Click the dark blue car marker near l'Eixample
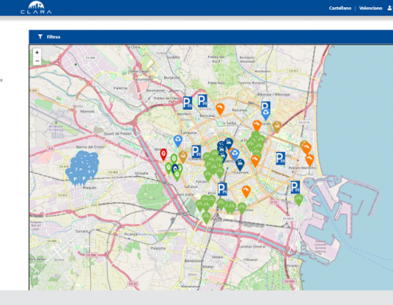 click(x=240, y=165)
